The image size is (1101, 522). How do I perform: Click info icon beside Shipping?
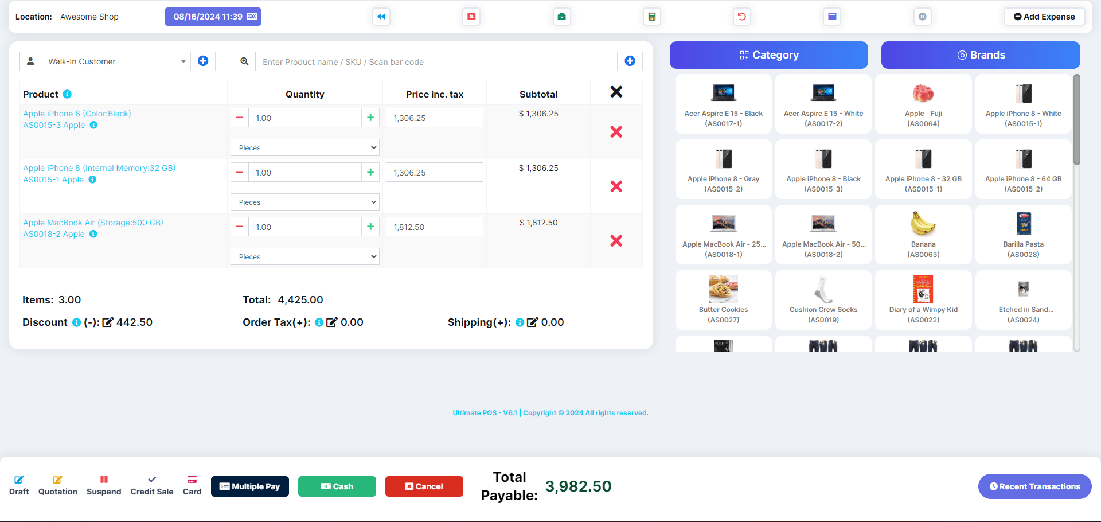(520, 322)
